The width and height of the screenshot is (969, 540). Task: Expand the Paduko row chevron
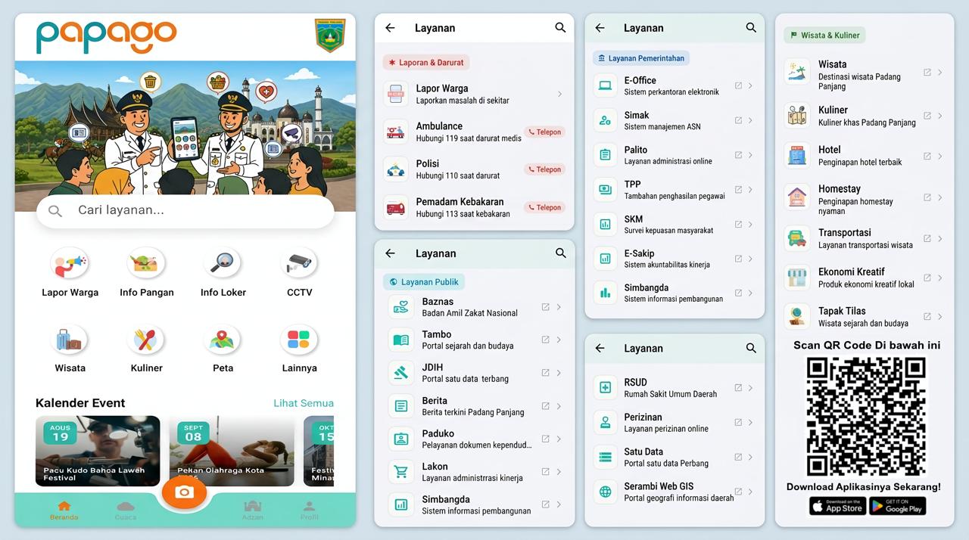pos(559,439)
